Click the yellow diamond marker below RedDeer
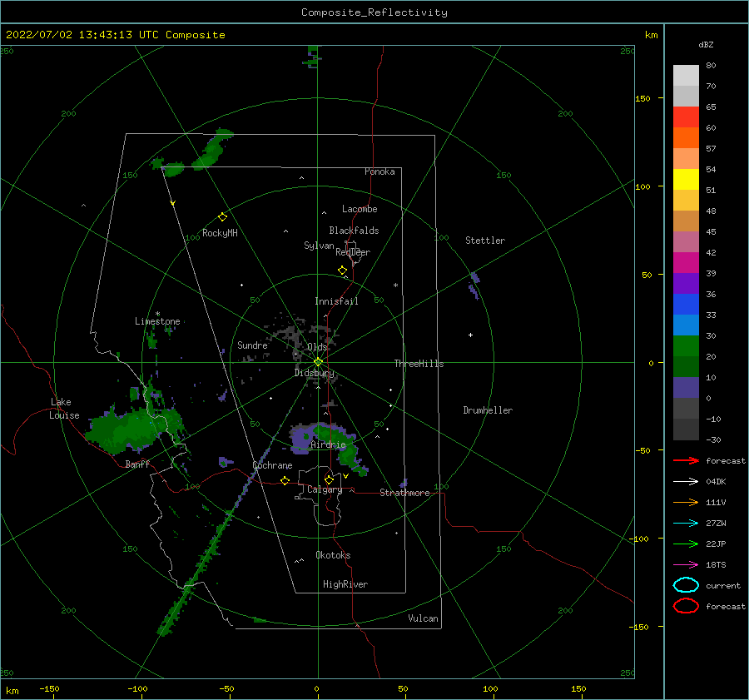 click(x=343, y=271)
